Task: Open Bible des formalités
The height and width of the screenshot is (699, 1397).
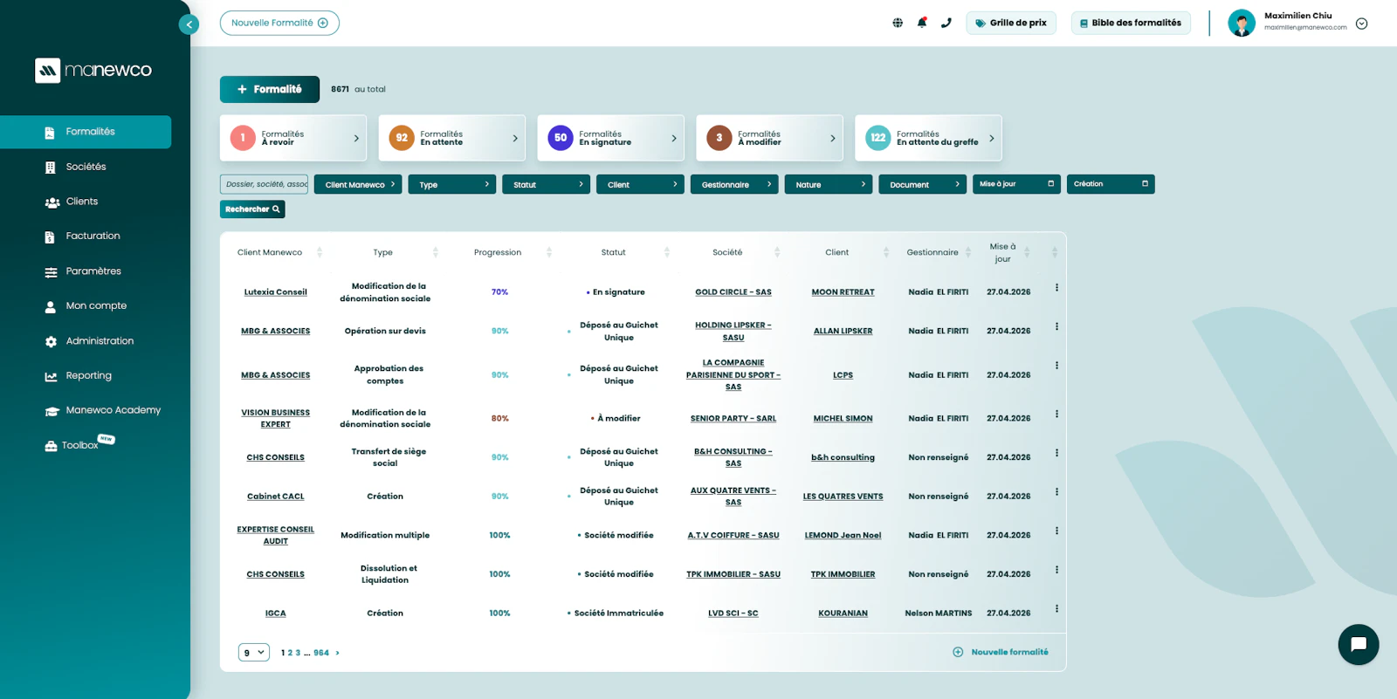Action: click(x=1131, y=23)
